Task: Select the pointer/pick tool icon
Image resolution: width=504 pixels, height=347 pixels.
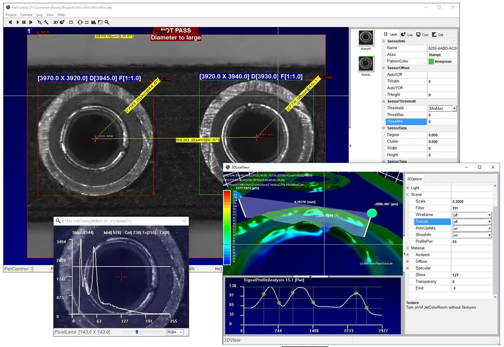Action: (x=39, y=22)
